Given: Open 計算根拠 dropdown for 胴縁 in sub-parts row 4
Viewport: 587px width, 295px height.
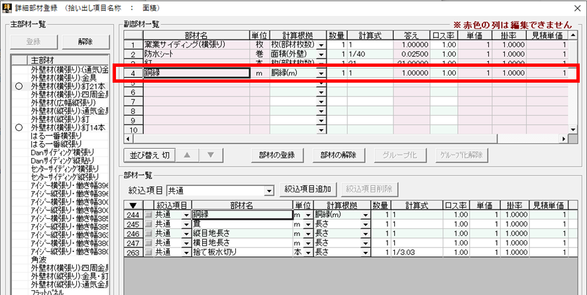Looking at the screenshot, I should 321,74.
